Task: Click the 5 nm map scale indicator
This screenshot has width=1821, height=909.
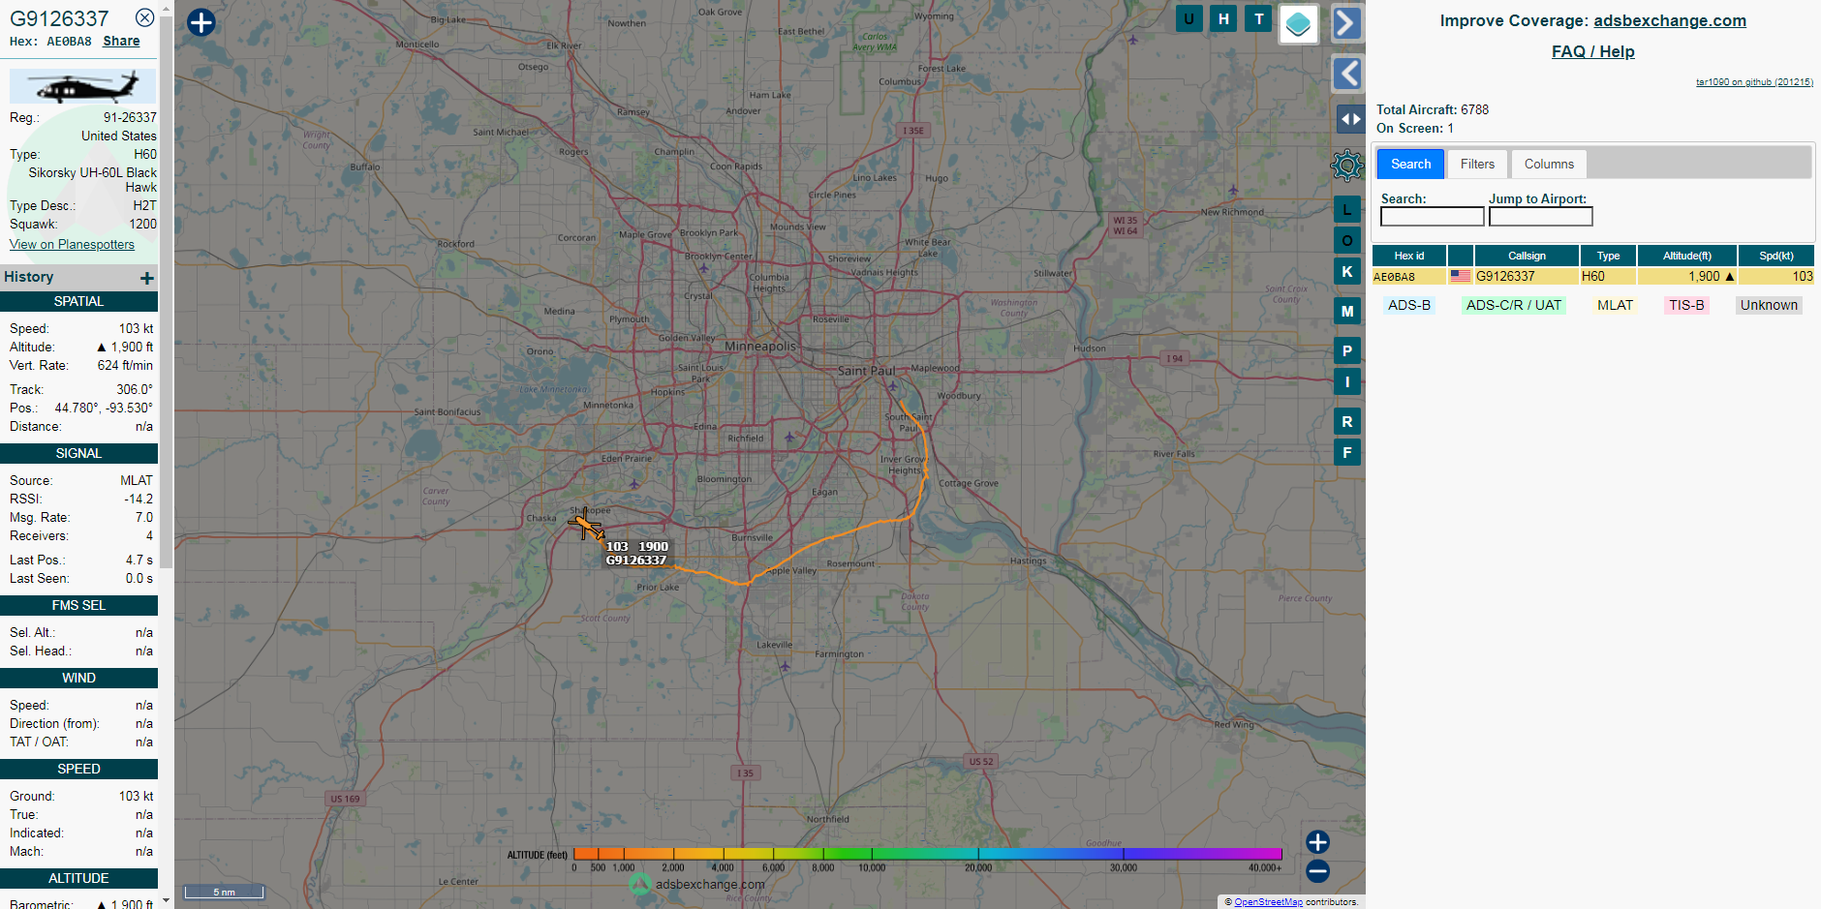Action: point(225,892)
